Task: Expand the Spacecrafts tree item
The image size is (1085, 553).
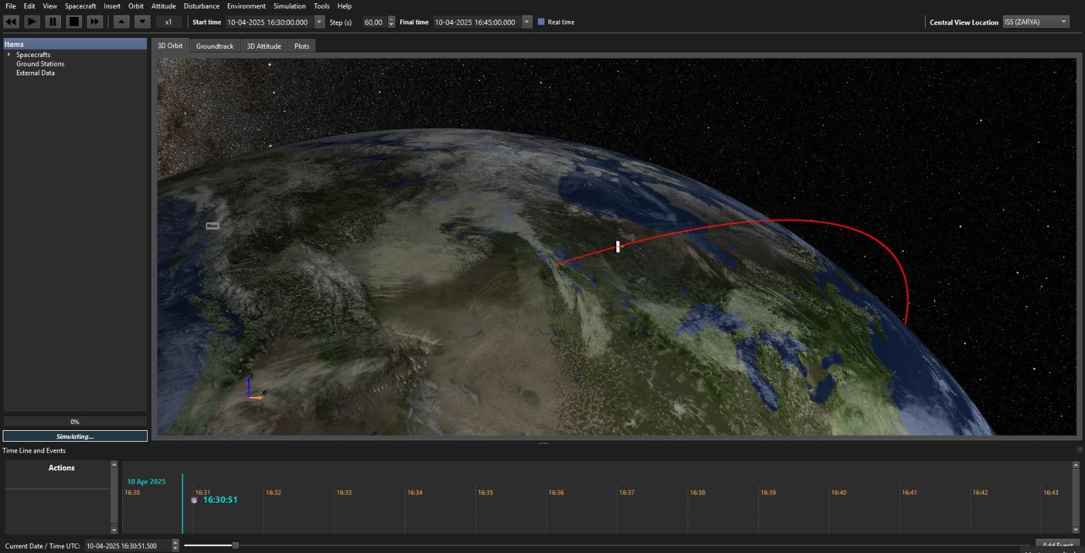Action: (x=9, y=54)
